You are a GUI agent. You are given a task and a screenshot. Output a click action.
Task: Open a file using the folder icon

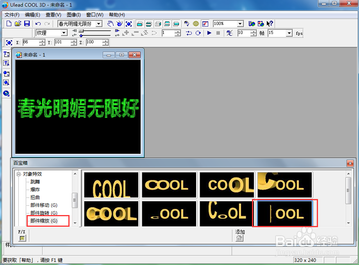point(18,23)
